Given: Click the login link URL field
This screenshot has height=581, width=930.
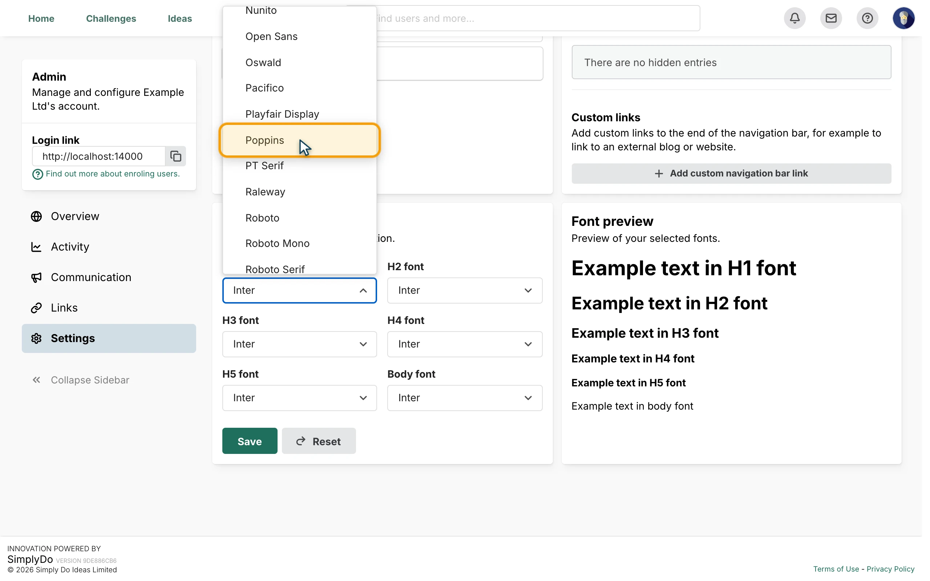Looking at the screenshot, I should [99, 156].
